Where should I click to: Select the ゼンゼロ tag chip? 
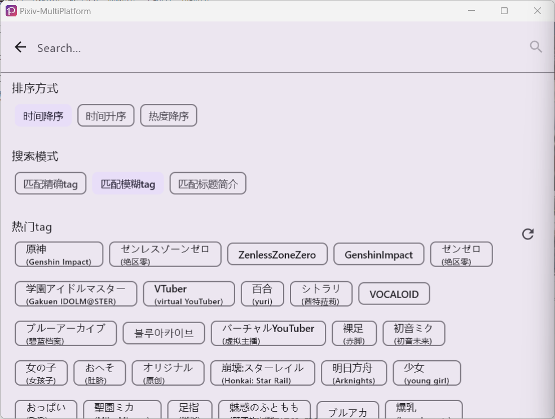(x=461, y=255)
